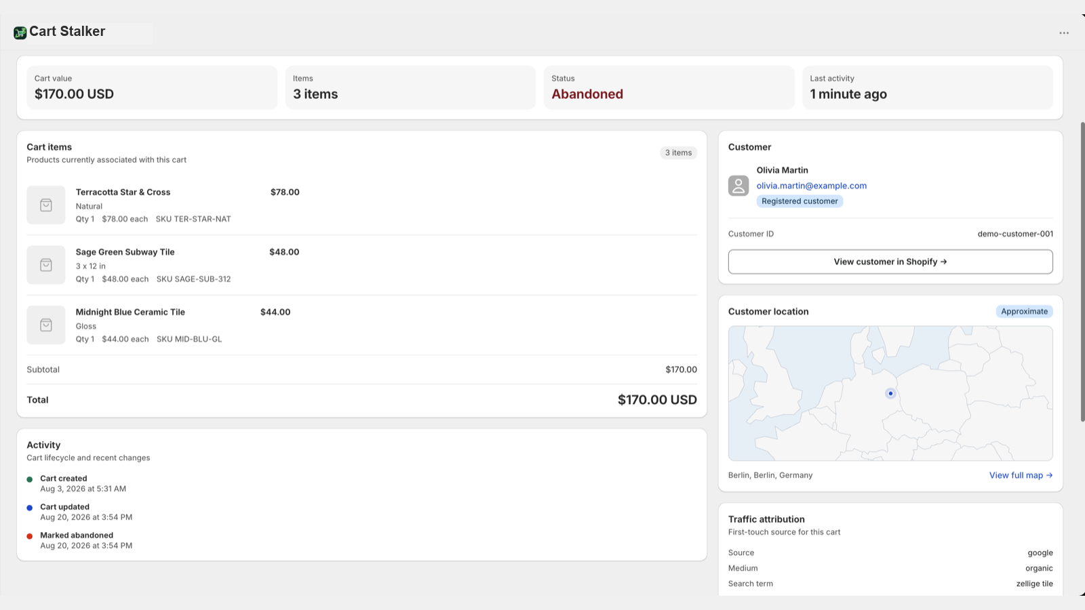Click the 3 items summary card value
The height and width of the screenshot is (610, 1085).
(x=315, y=94)
